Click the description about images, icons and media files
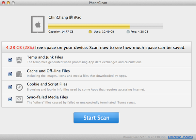Screen dimensions: 196x140 pyautogui.click(x=77, y=76)
